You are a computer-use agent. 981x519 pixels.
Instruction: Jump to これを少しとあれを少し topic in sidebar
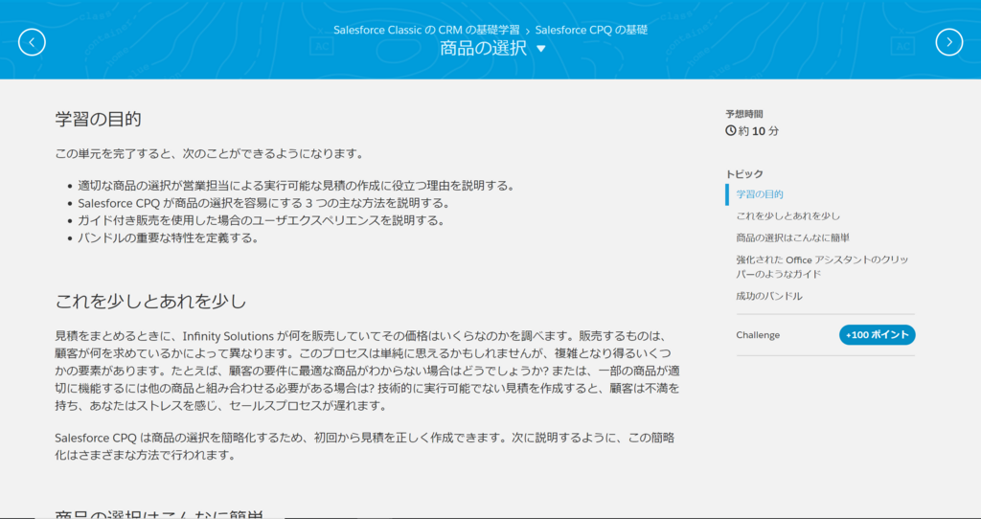point(787,215)
